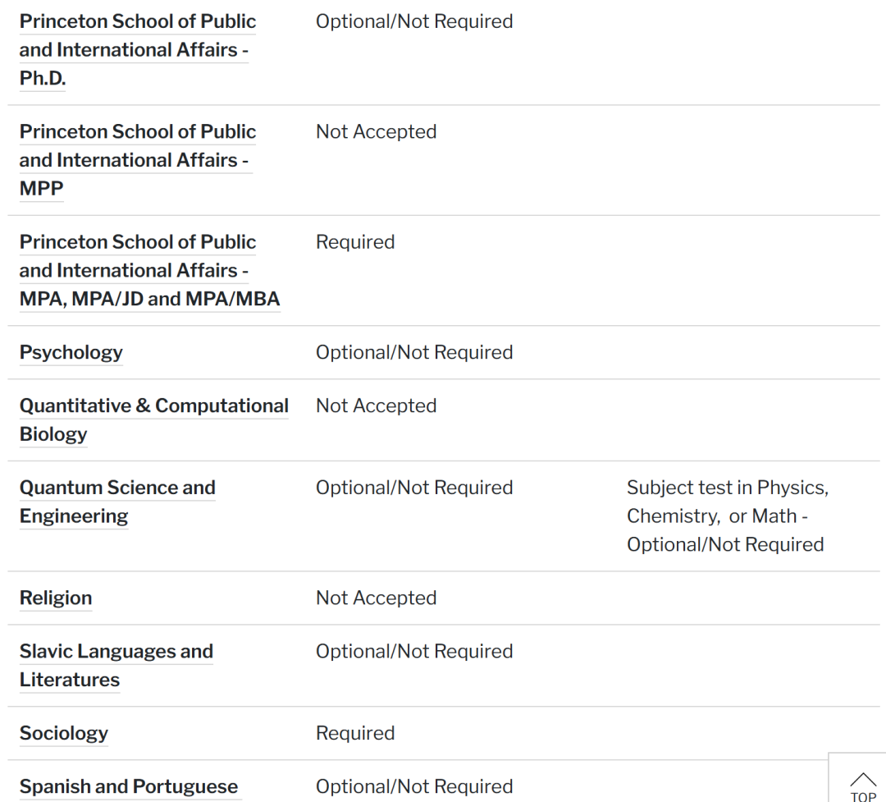
Task: Click Required status in the MPA row
Action: 355,243
